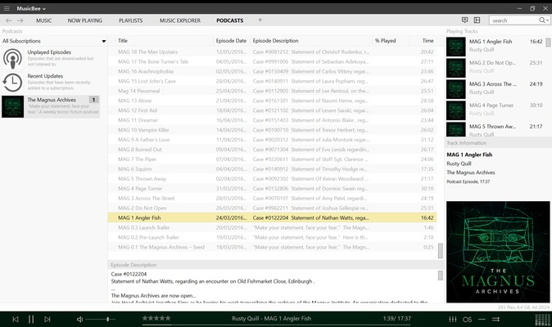Seek within the playback progress bar
Screen dimensions: 552x327
pyautogui.click(x=276, y=325)
